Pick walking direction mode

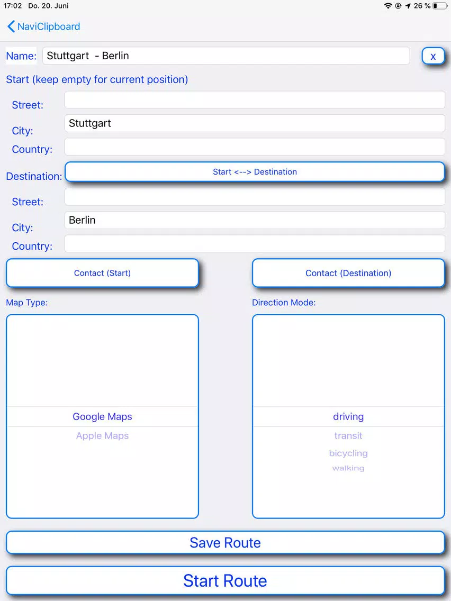(348, 468)
